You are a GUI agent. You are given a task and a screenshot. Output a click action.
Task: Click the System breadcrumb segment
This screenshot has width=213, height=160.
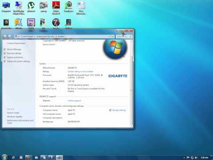coord(61,36)
